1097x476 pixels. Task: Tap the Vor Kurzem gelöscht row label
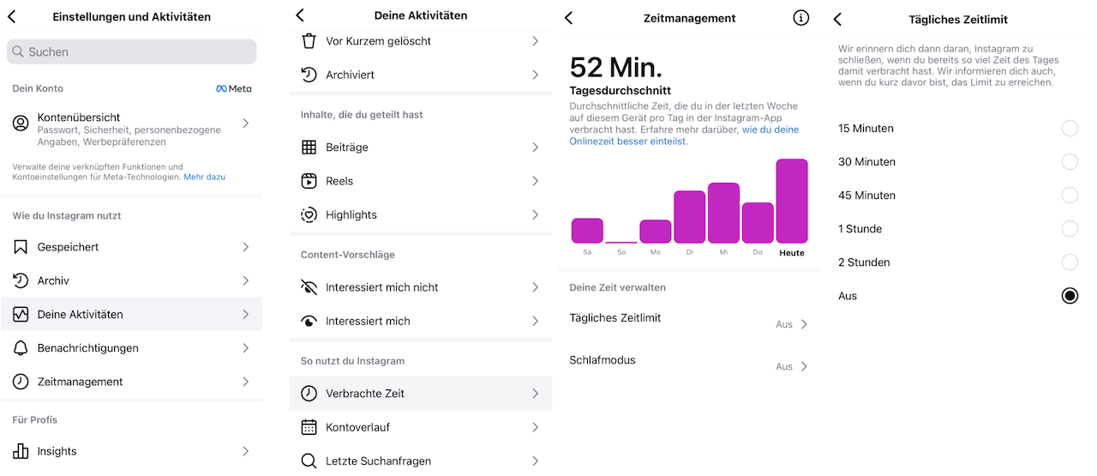[378, 41]
